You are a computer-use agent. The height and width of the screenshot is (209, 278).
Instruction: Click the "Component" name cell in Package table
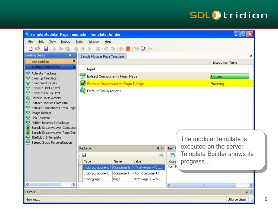pos(122,173)
